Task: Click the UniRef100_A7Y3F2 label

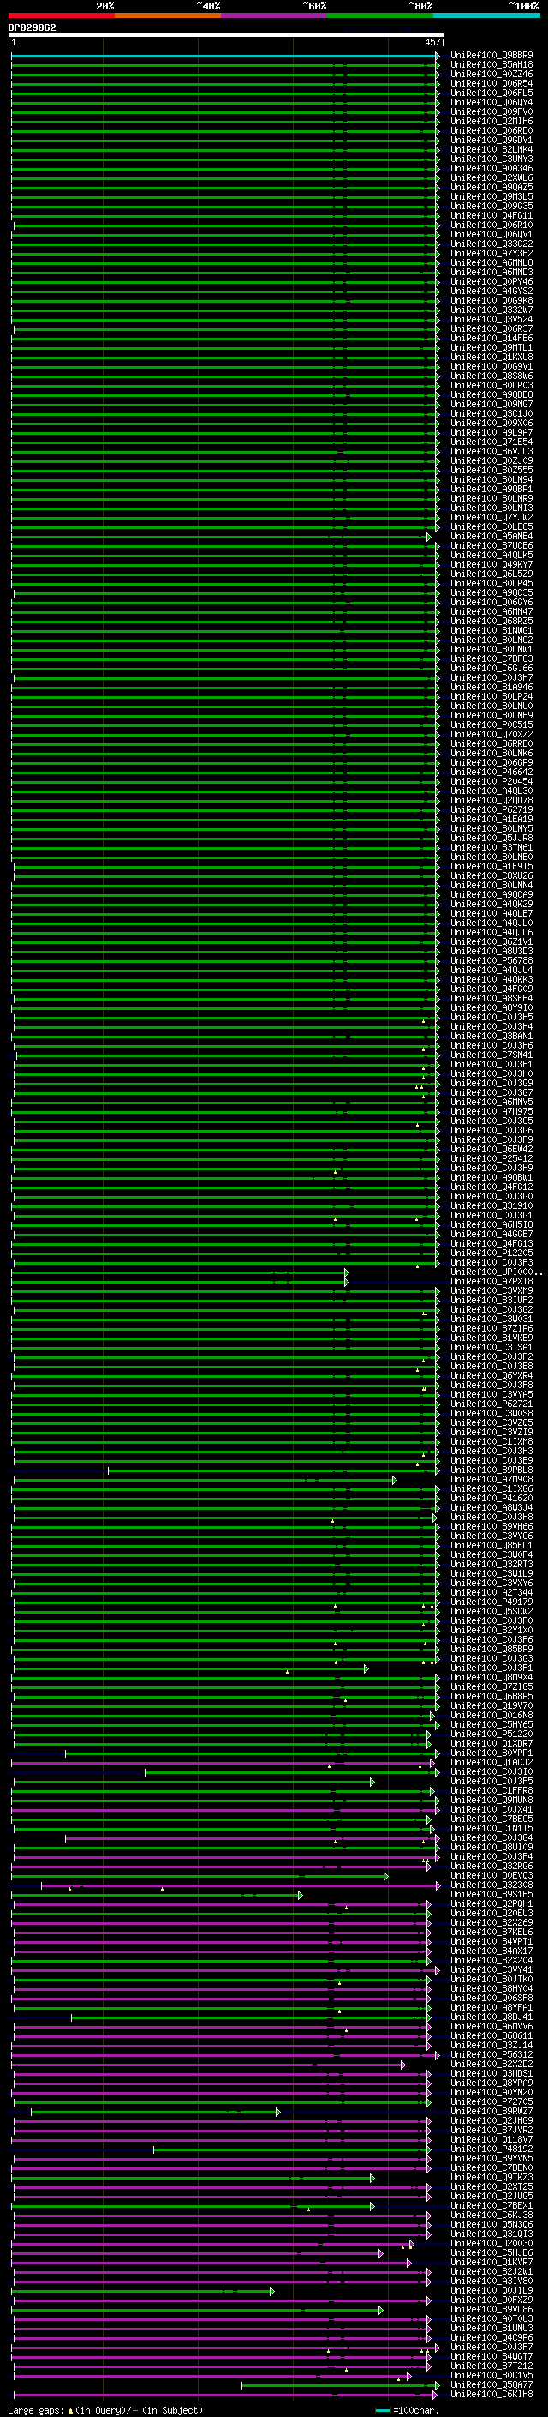Action: point(491,253)
